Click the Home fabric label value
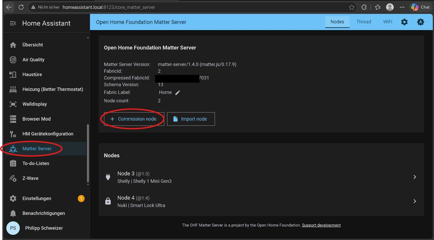434x240 pixels. (165, 93)
